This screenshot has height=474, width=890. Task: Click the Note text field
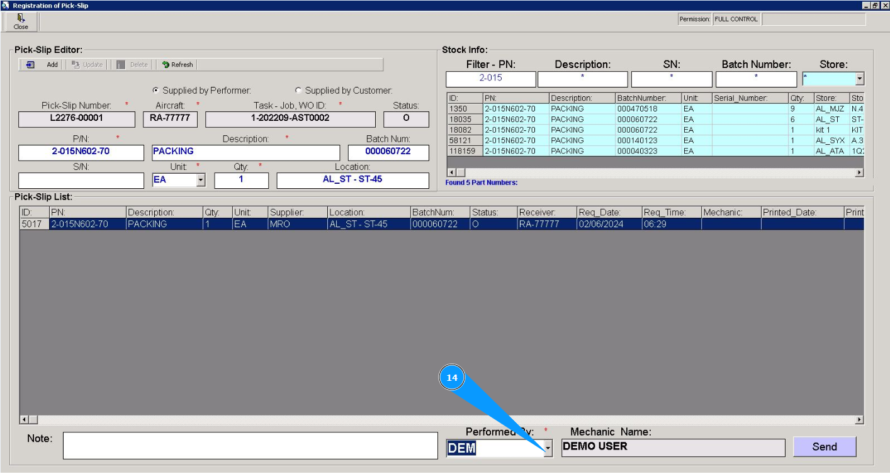pos(251,446)
